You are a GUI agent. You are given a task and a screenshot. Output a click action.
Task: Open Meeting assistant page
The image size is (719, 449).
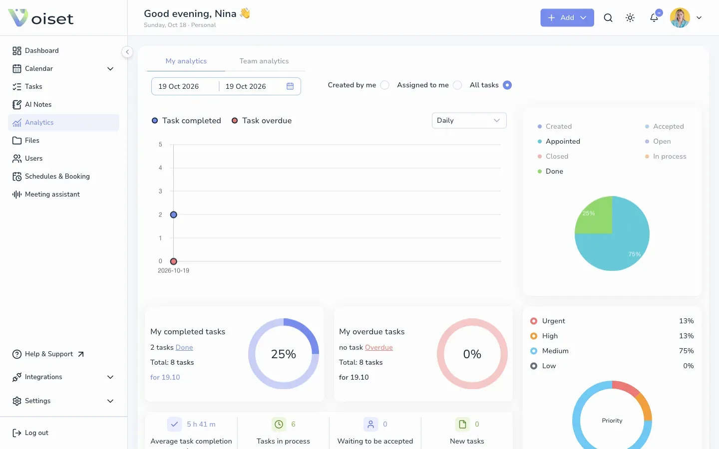pyautogui.click(x=63, y=195)
